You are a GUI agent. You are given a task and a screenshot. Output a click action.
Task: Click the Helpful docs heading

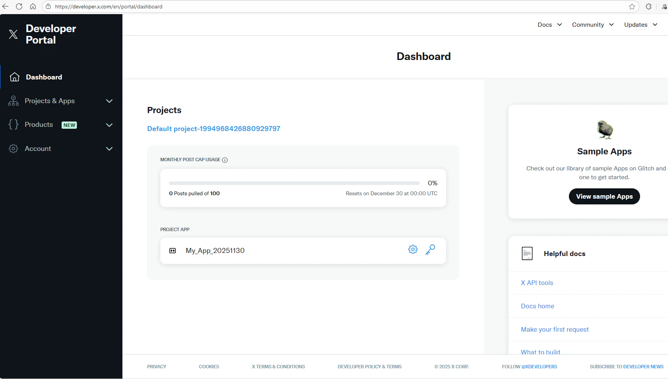pyautogui.click(x=565, y=254)
